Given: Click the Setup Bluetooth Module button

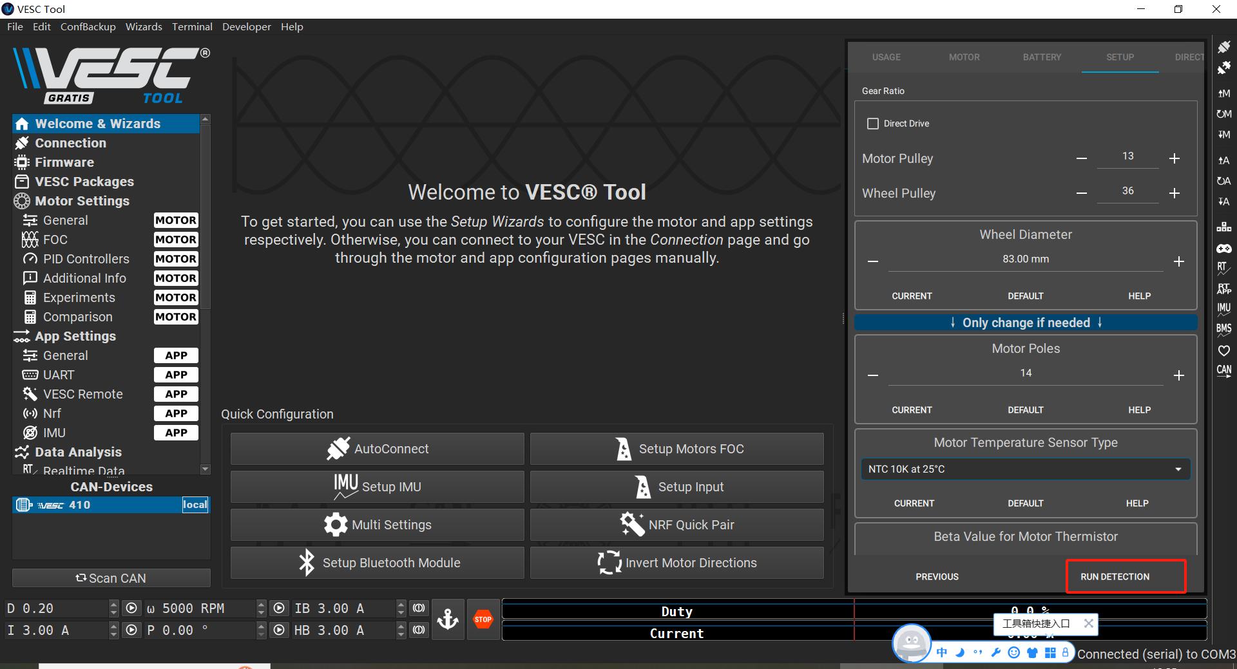Looking at the screenshot, I should pyautogui.click(x=378, y=563).
